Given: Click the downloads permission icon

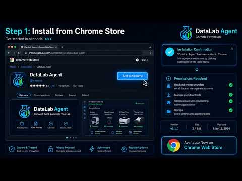Looking at the screenshot, I should 168,95.
